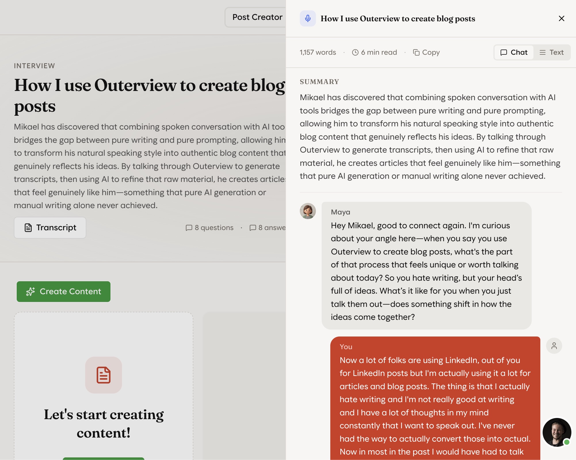576x460 pixels.
Task: Click the 8 questions counter
Action: pos(210,228)
